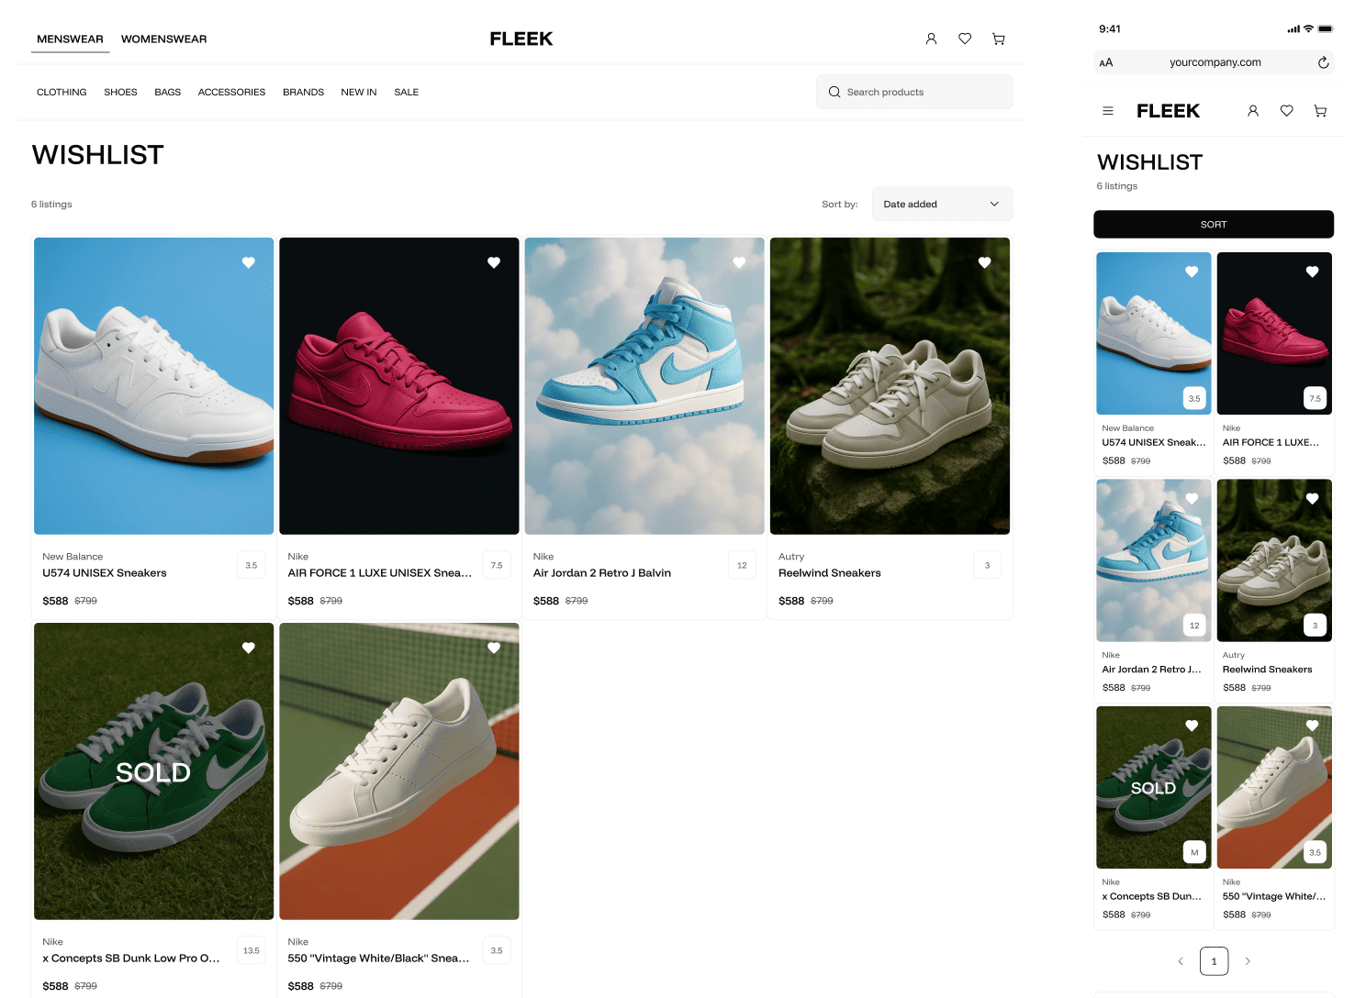Image resolution: width=1366 pixels, height=998 pixels.
Task: Unfavorite desktop 550 Vintage White/Black heart
Action: (494, 648)
